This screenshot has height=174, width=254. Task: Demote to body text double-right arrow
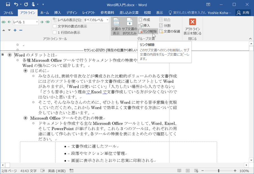47,22
